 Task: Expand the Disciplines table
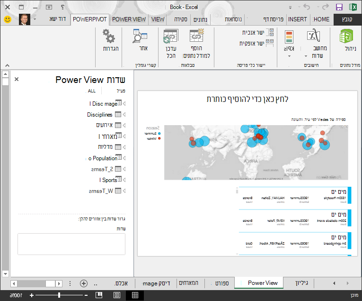click(124, 114)
